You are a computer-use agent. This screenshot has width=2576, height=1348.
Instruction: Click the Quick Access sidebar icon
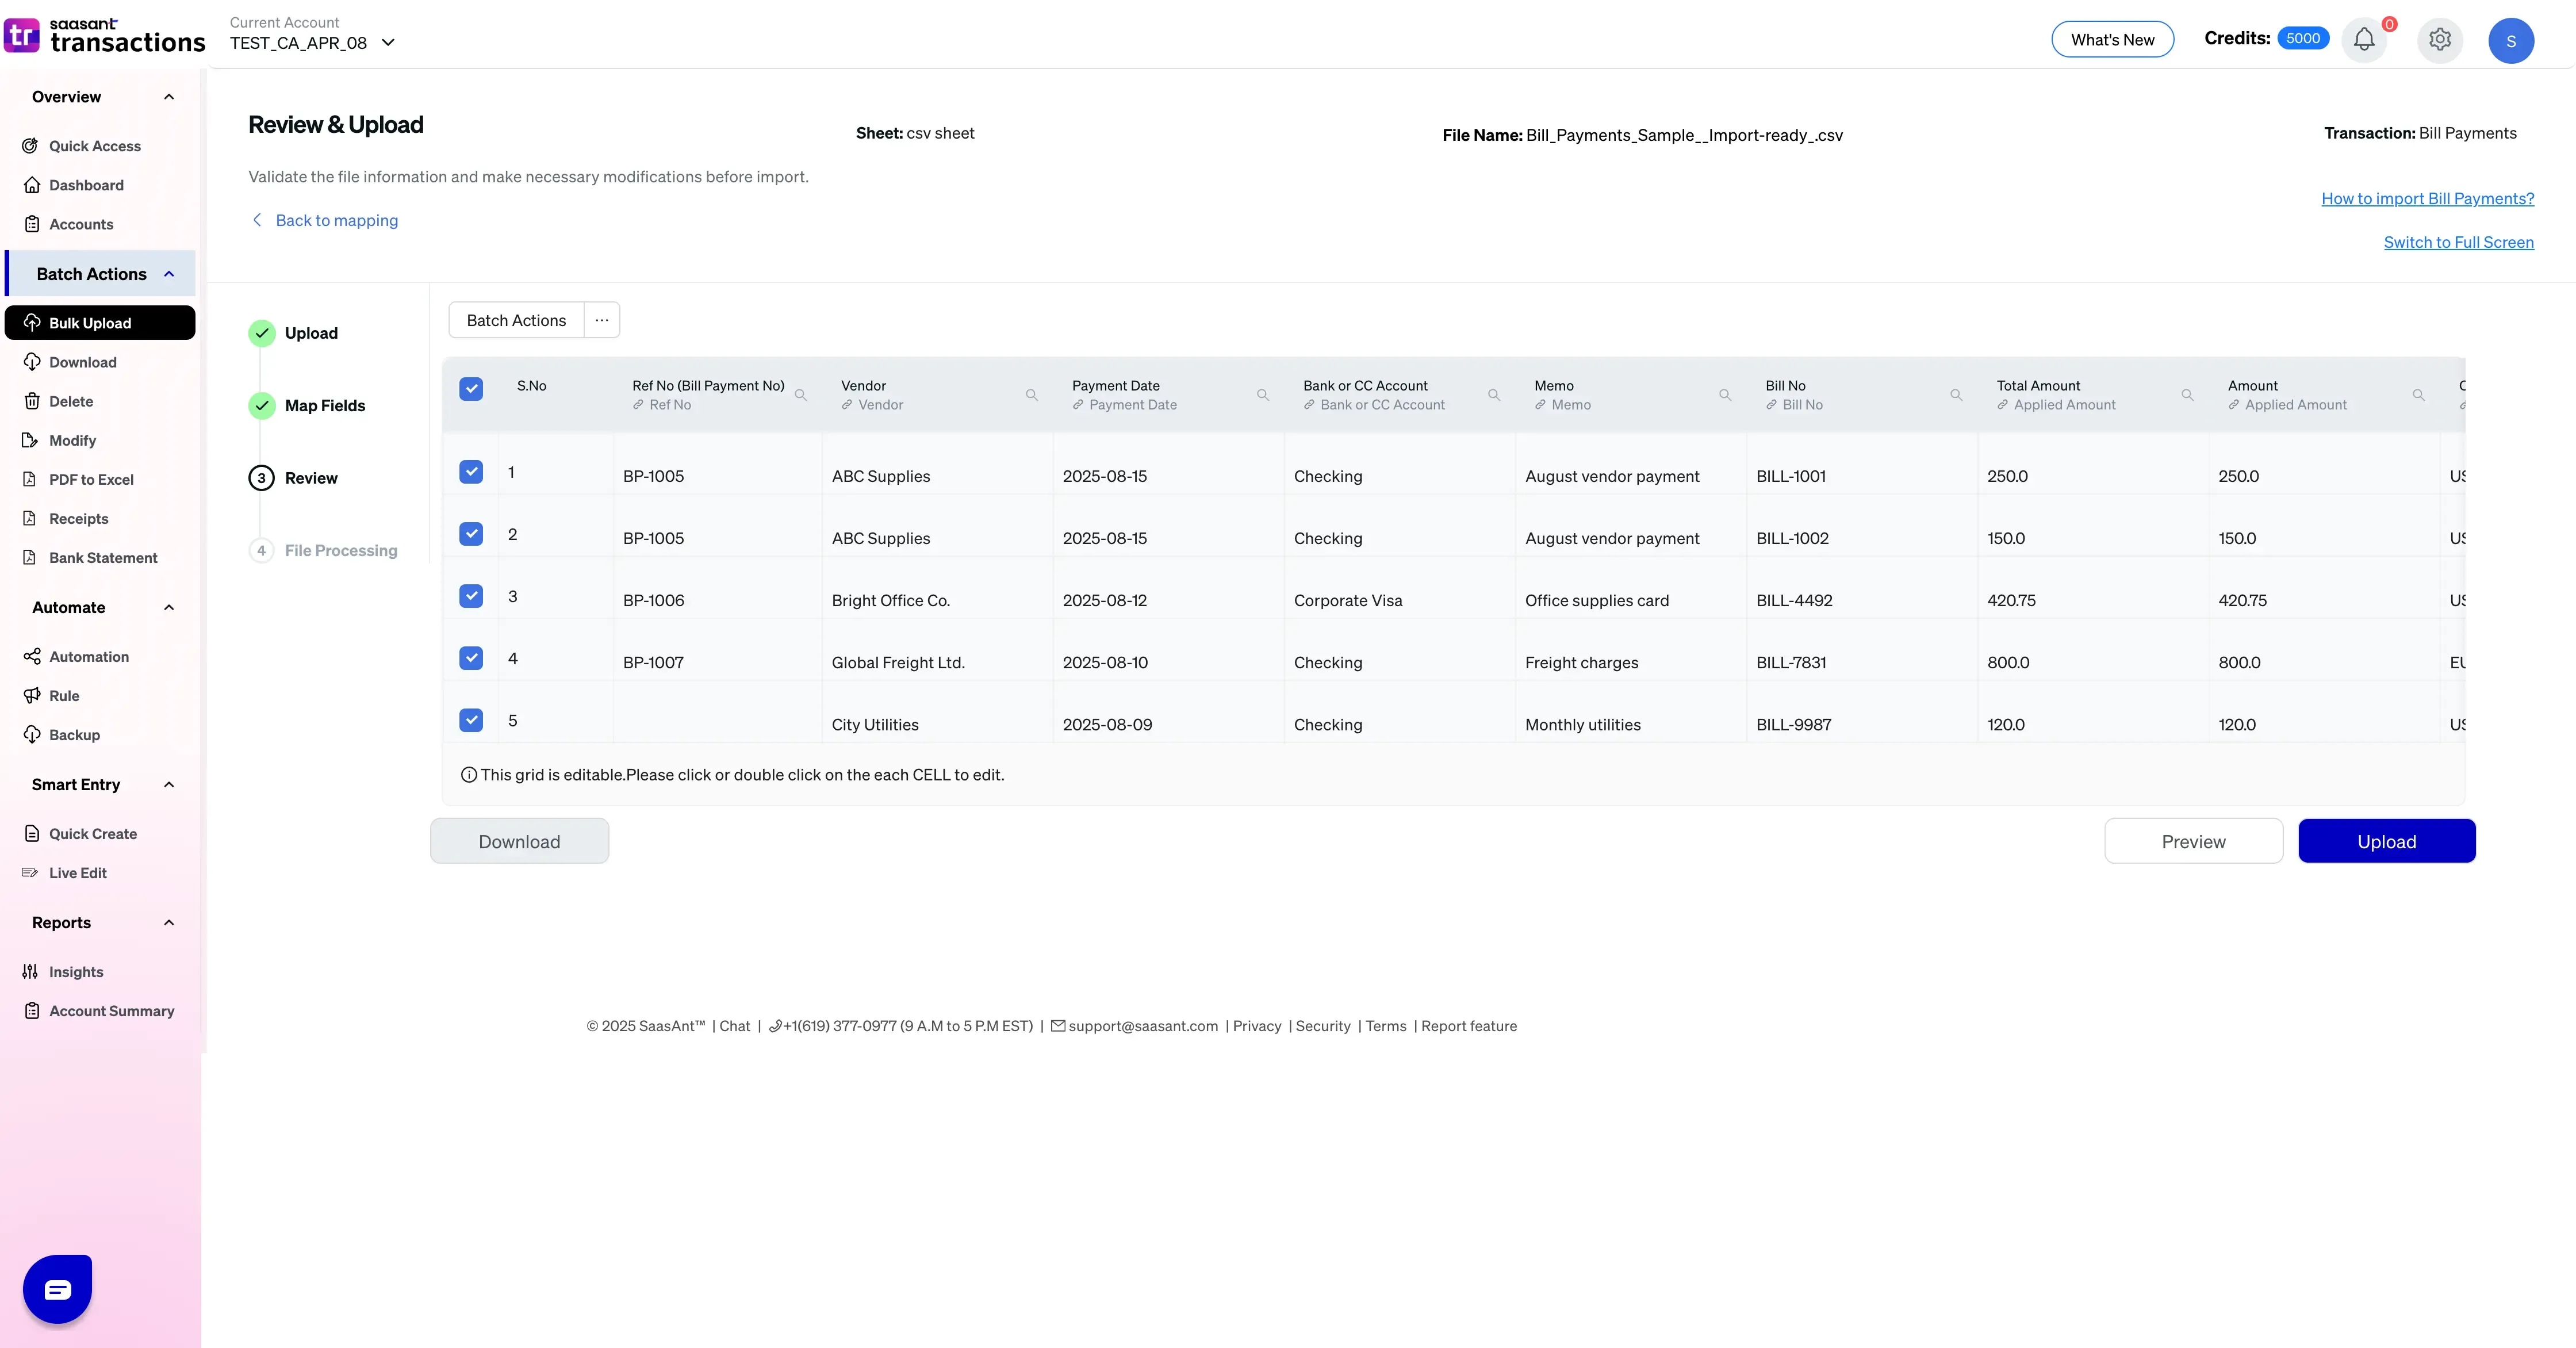(x=31, y=146)
